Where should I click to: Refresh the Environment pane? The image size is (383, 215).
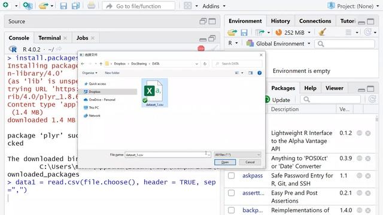(x=367, y=32)
